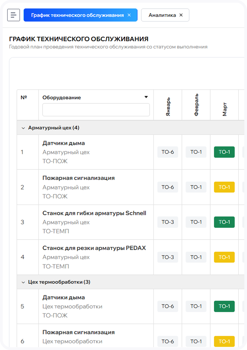Click January ТО-6 badge for row 5
Viewport: 247px width, 350px height.
coord(168,306)
